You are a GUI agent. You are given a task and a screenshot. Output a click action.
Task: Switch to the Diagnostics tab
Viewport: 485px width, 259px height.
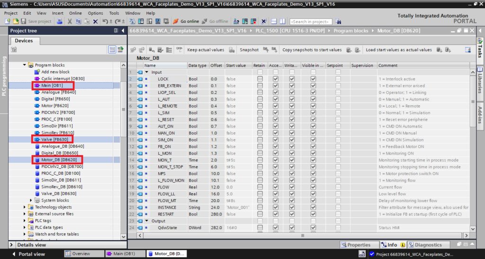(428, 245)
